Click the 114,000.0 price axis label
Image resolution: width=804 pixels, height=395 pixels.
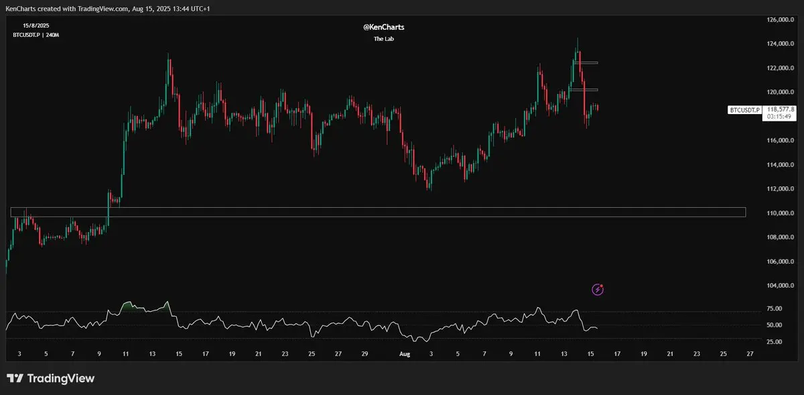coord(781,165)
